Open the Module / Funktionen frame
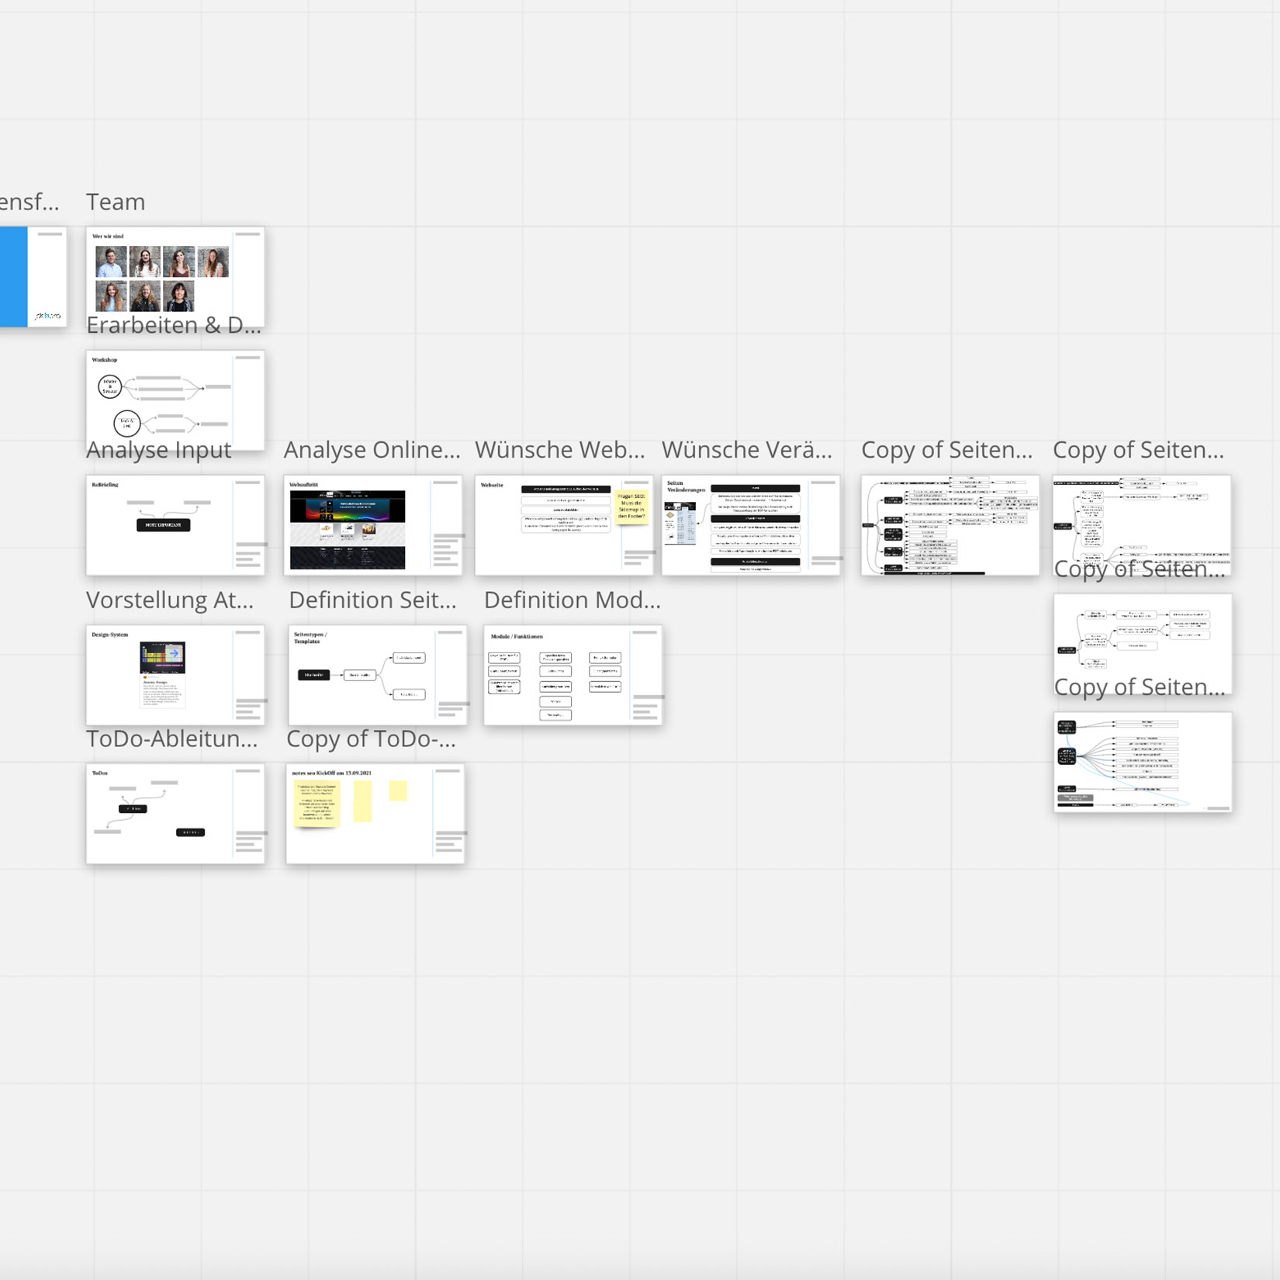Image resolution: width=1280 pixels, height=1280 pixels. point(573,675)
